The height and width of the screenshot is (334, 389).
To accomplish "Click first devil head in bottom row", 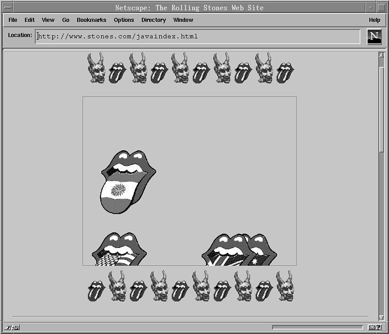I will point(117,286).
